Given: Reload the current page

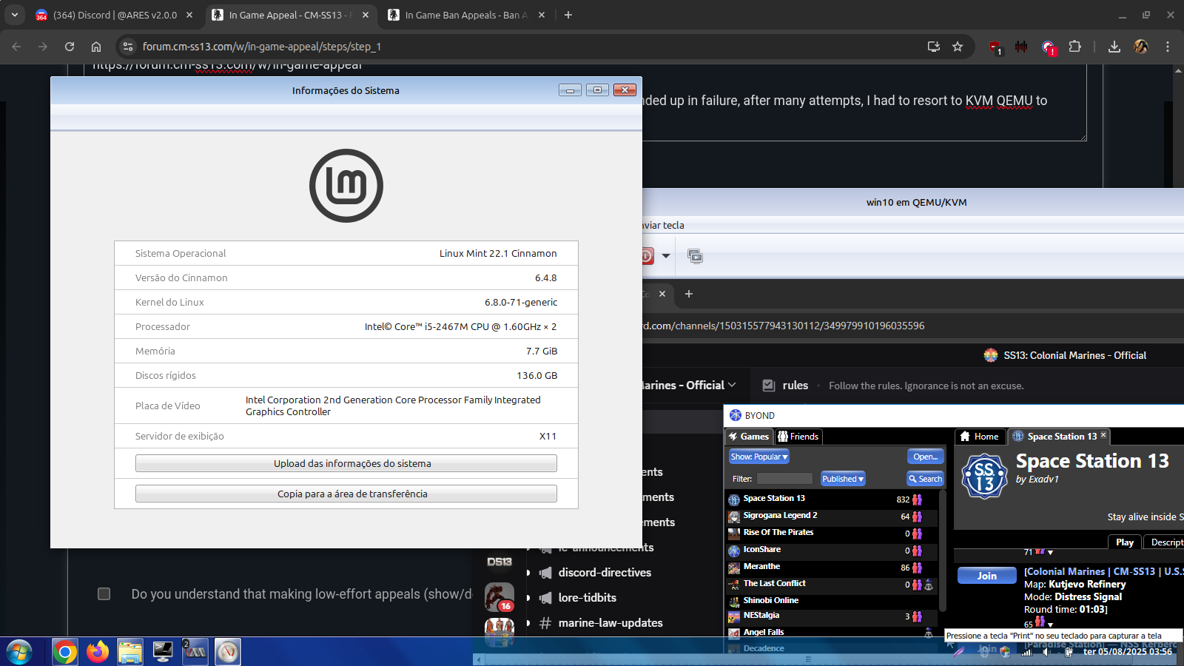Looking at the screenshot, I should (70, 47).
